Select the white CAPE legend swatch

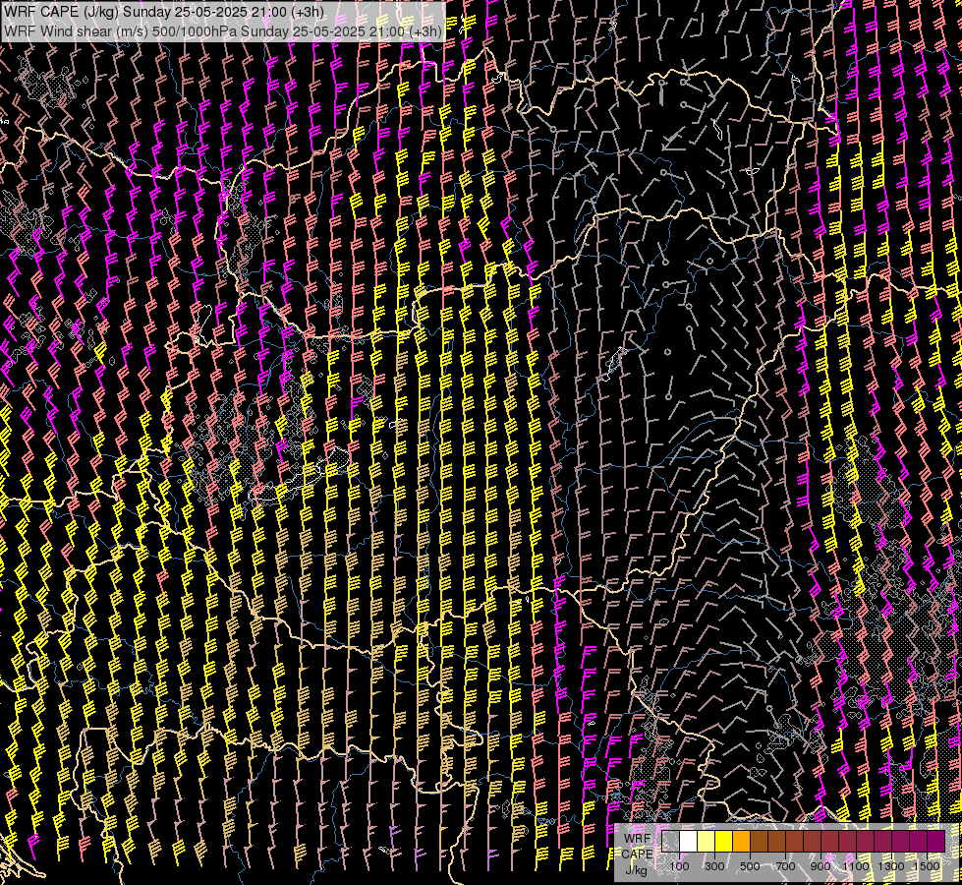coord(689,842)
